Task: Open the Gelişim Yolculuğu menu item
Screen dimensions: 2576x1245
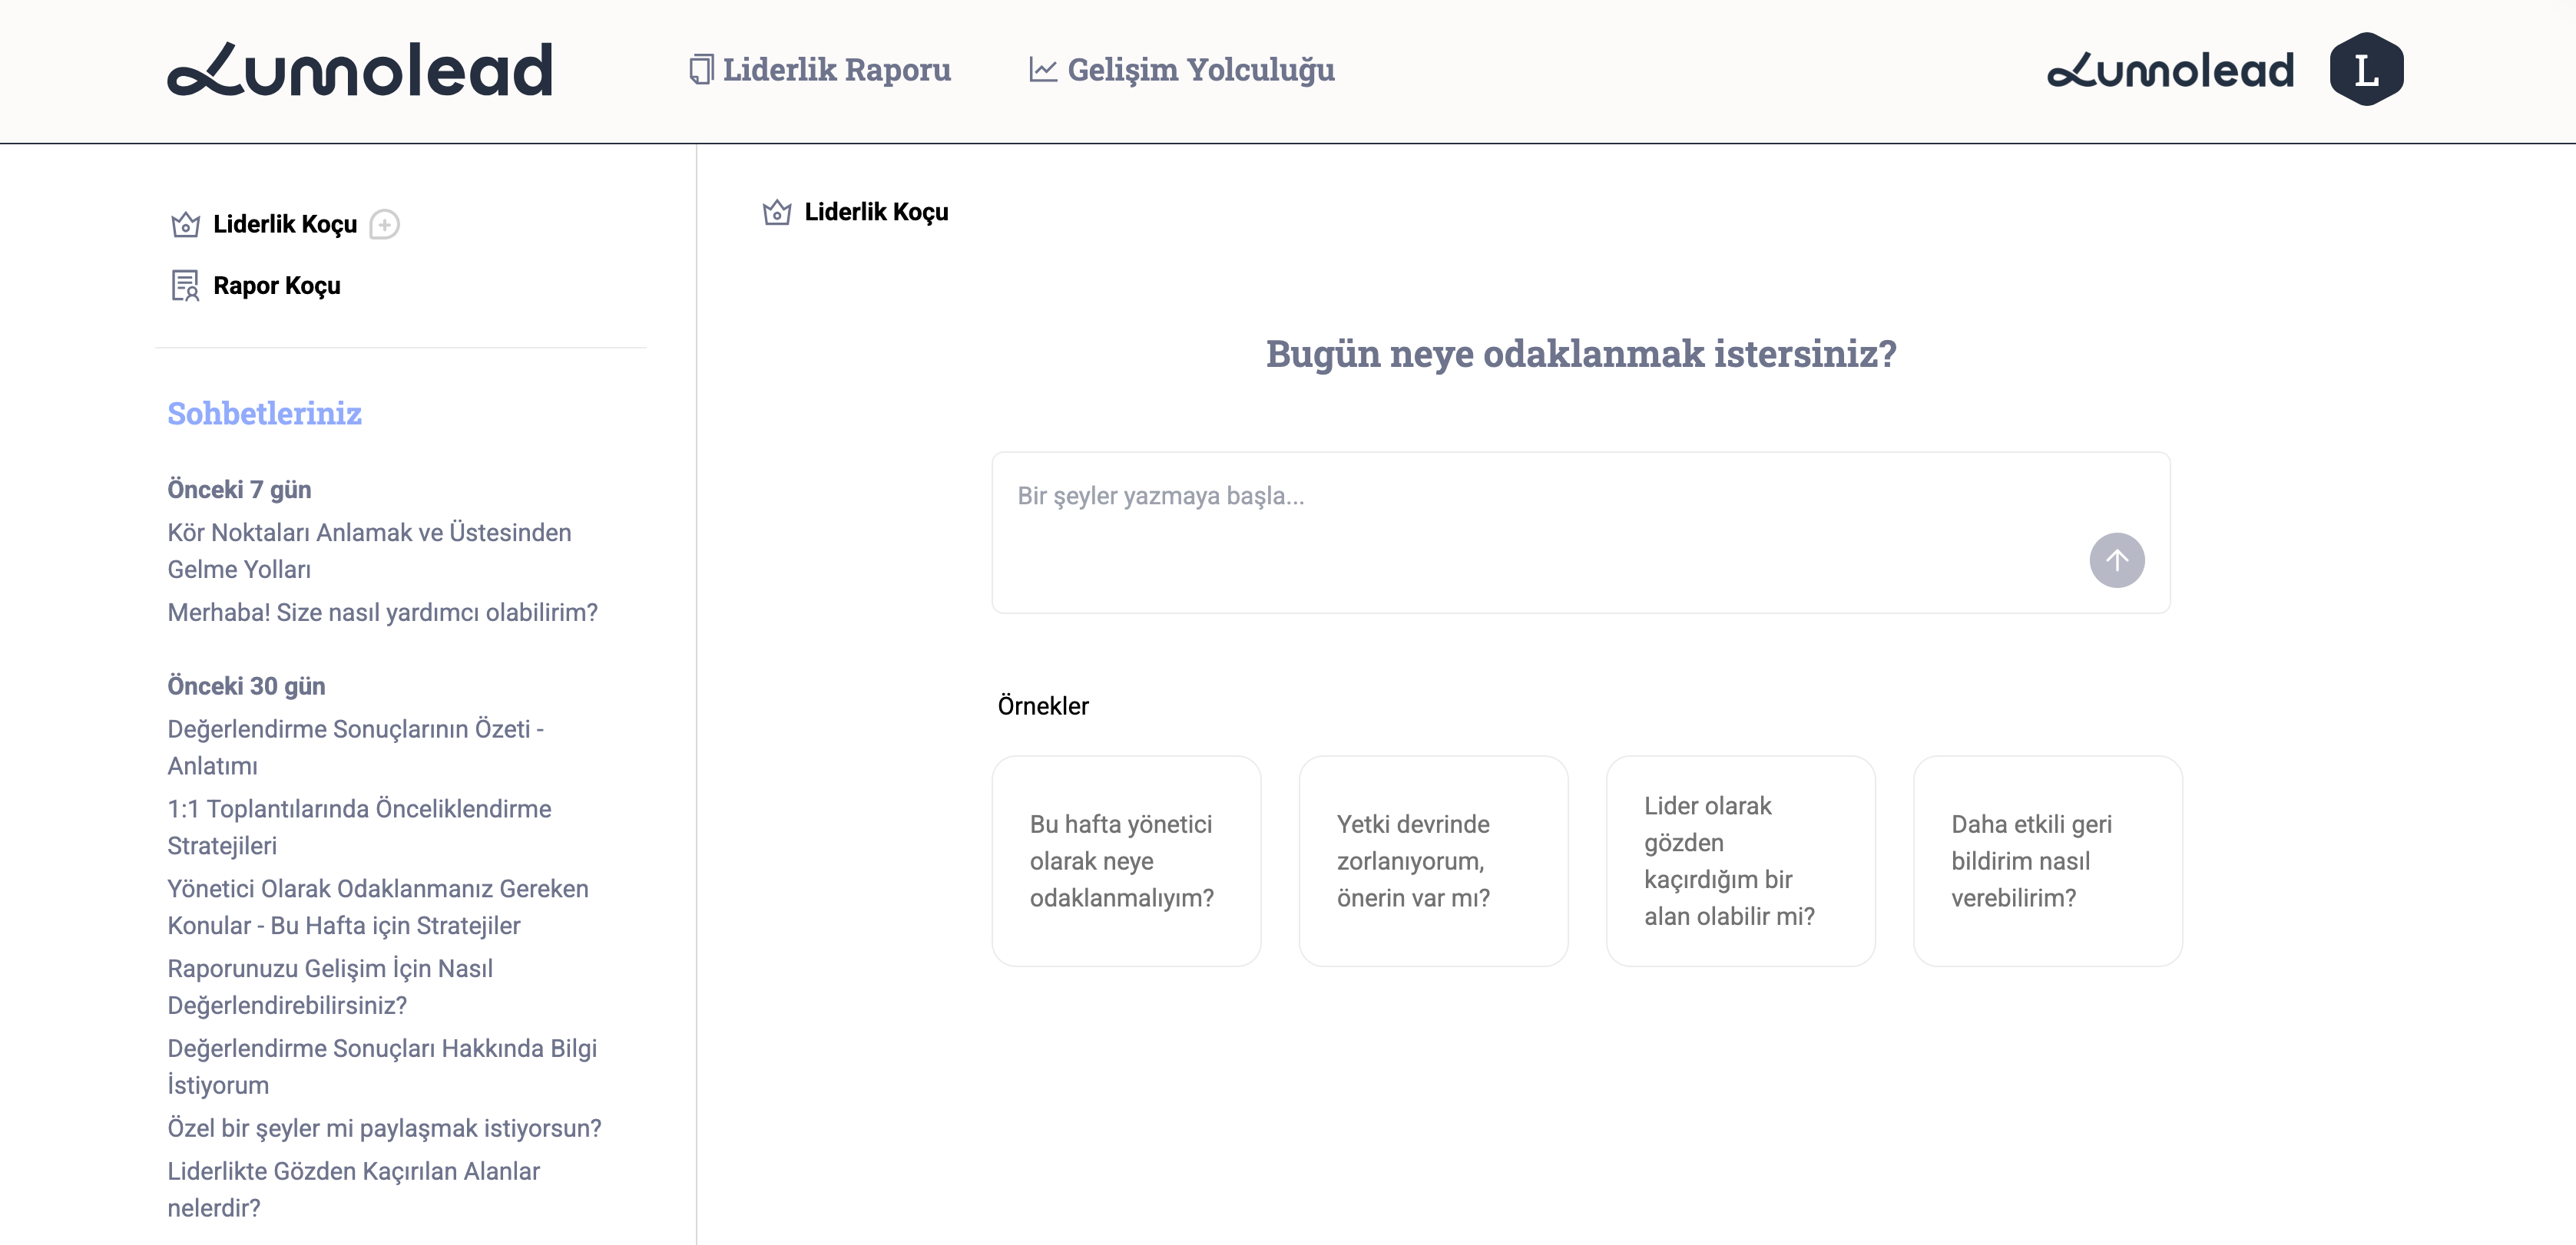Action: [x=1200, y=70]
